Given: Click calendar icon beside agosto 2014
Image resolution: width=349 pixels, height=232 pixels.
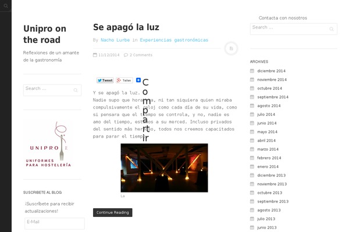Looking at the screenshot, I should (x=252, y=106).
